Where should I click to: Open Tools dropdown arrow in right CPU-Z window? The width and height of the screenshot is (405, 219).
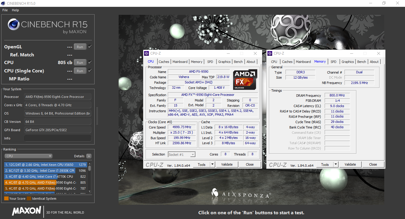pos(336,164)
